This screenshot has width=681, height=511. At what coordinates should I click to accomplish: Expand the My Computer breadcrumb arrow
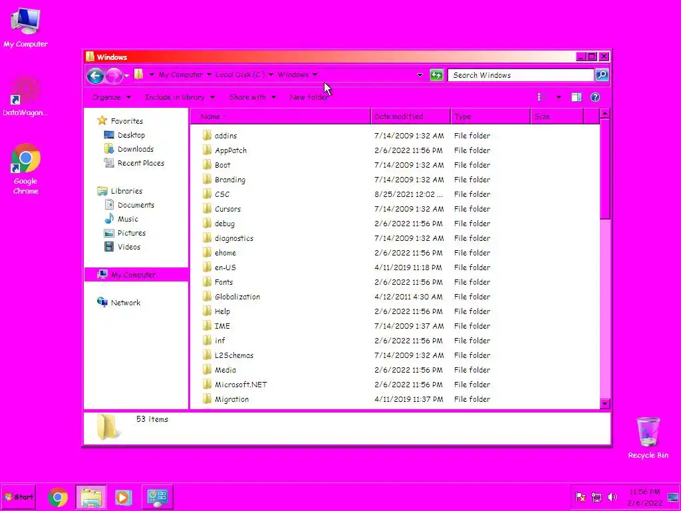(x=209, y=75)
